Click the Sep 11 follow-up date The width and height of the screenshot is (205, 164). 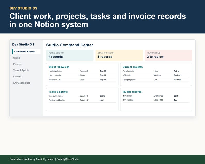tap(103, 75)
